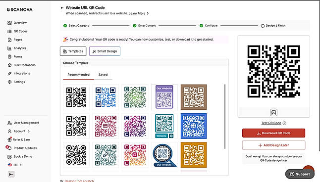Viewport: 320px width, 182px height.
Task: Click the info icon next to Test QR Code
Action: (284, 123)
